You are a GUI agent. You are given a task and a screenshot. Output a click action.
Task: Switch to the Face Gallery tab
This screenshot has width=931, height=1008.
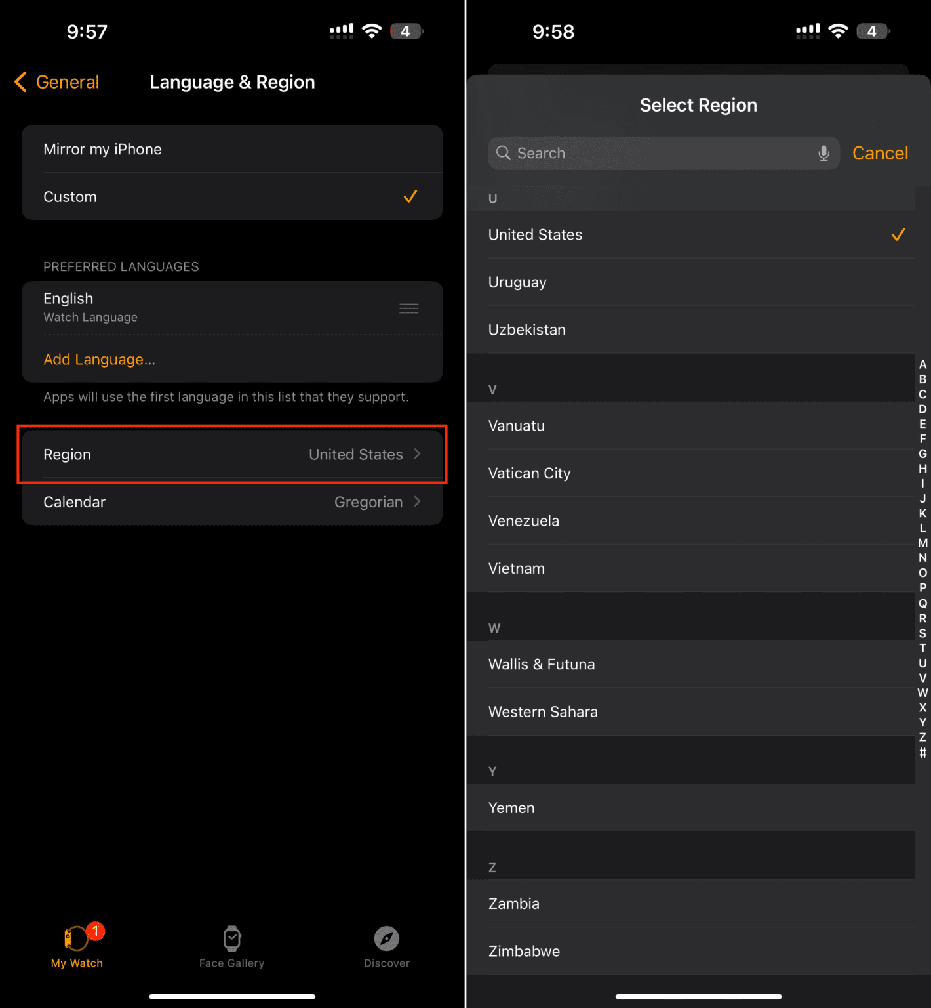(231, 947)
